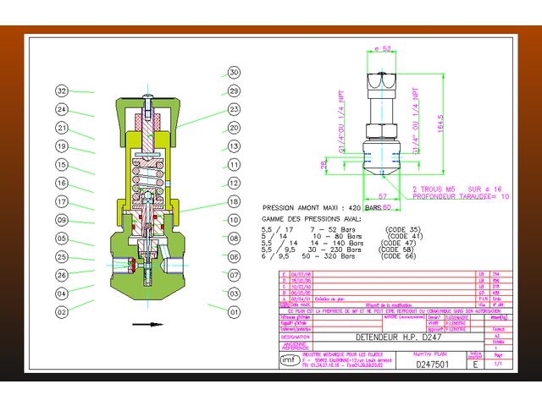Click the flow direction arrow below valve
This screenshot has height=406, width=542.
coord(147,324)
